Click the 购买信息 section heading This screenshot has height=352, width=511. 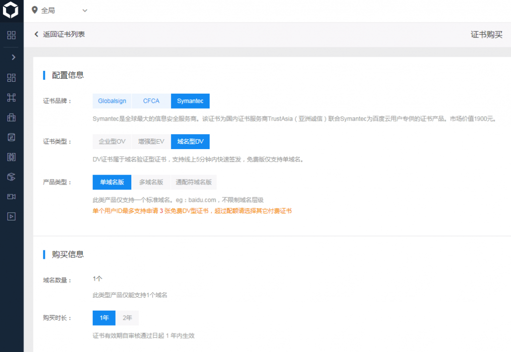point(68,254)
